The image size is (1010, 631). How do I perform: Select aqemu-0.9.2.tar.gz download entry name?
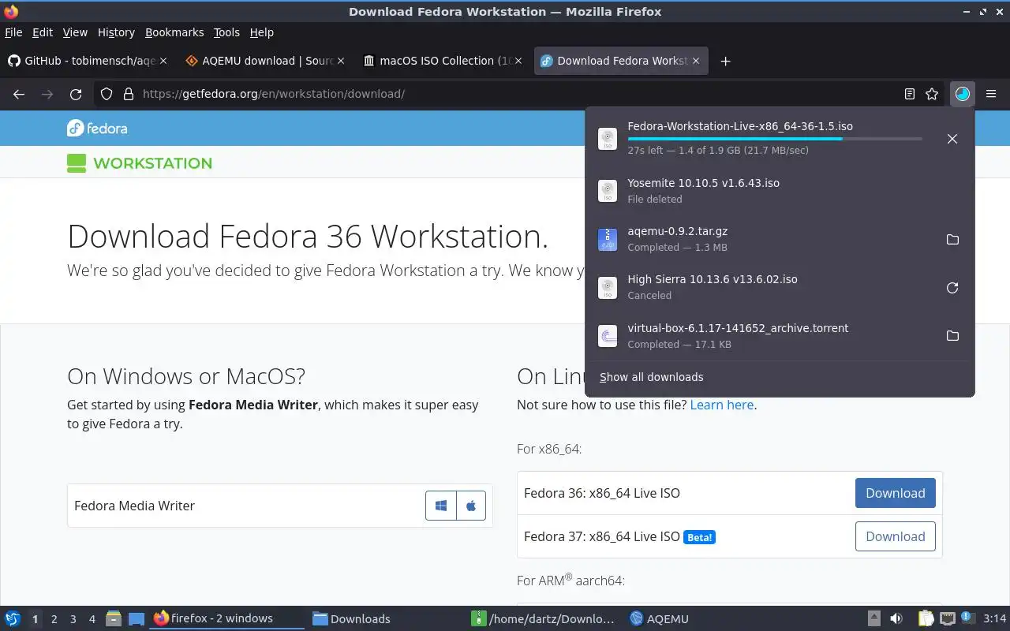pyautogui.click(x=678, y=231)
